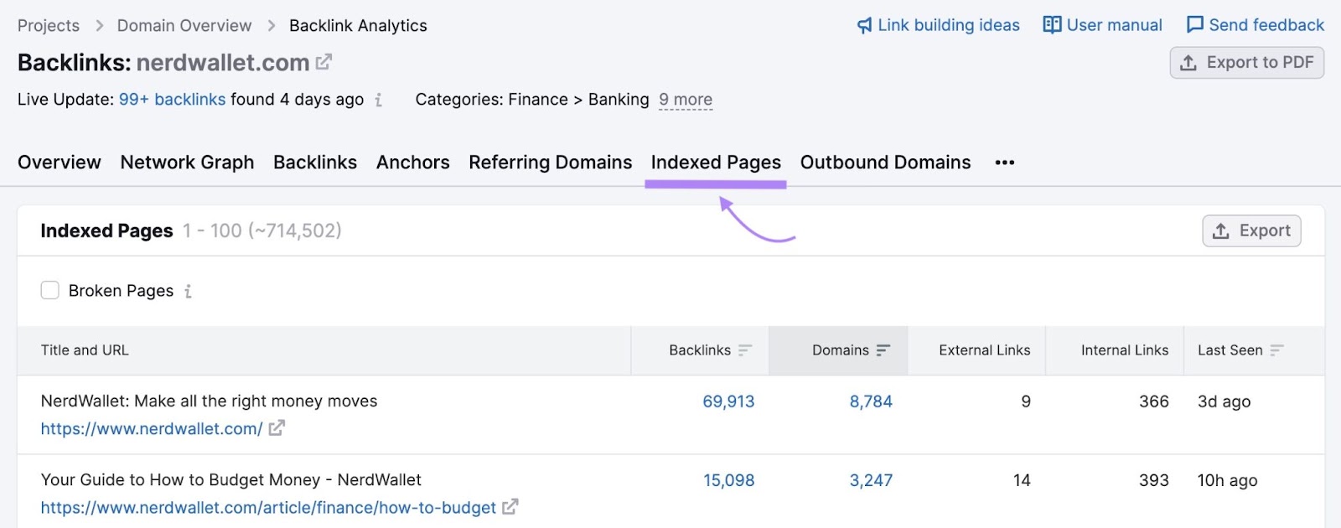Screen dimensions: 1341x528
Task: Click Export to PDF button
Action: tap(1246, 63)
